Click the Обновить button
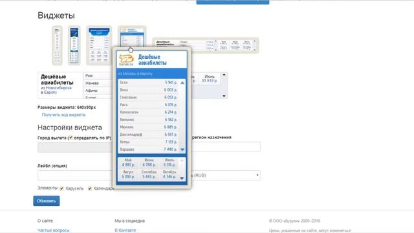The image size is (414, 233). click(x=47, y=201)
